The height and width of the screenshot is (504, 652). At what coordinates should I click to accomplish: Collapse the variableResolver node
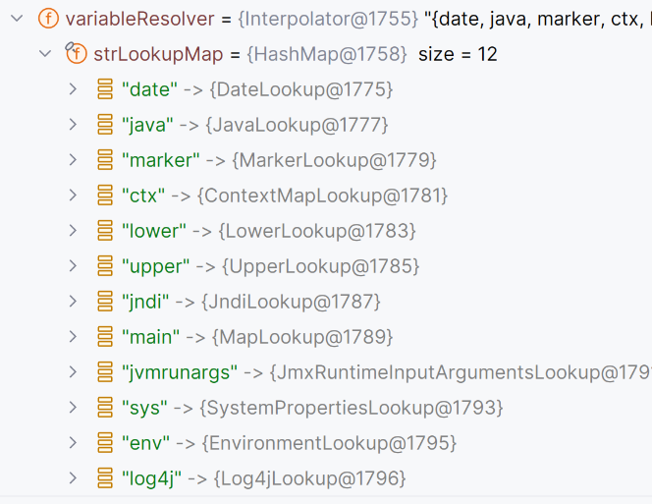click(x=17, y=19)
